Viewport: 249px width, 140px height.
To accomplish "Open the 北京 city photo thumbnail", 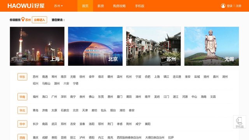I will click(x=95, y=46).
